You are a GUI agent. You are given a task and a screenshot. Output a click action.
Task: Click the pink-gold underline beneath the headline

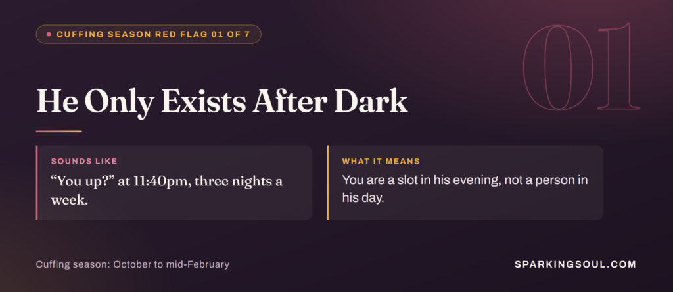(x=58, y=132)
